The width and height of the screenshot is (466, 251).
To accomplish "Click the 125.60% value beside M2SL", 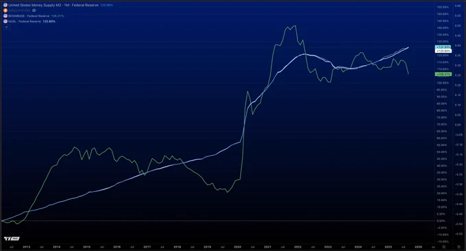I will pyautogui.click(x=49, y=21).
